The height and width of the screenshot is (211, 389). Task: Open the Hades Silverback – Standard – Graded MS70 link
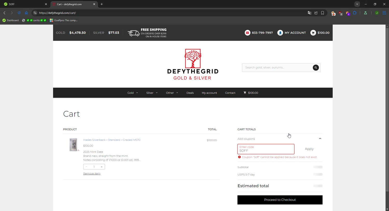point(112,140)
